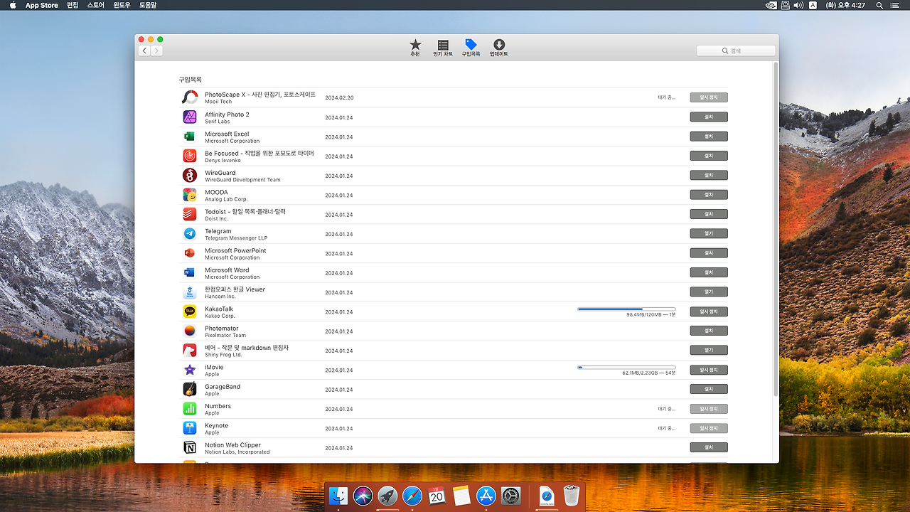The image size is (910, 512).
Task: Install Affinity Photo 2
Action: coord(709,117)
